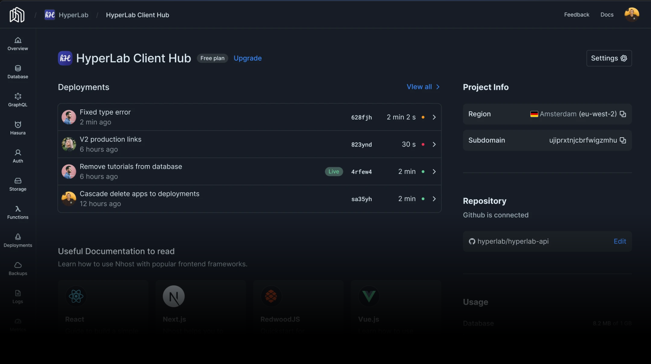Click the Amsterdam (eu-west-2) region text

click(578, 114)
